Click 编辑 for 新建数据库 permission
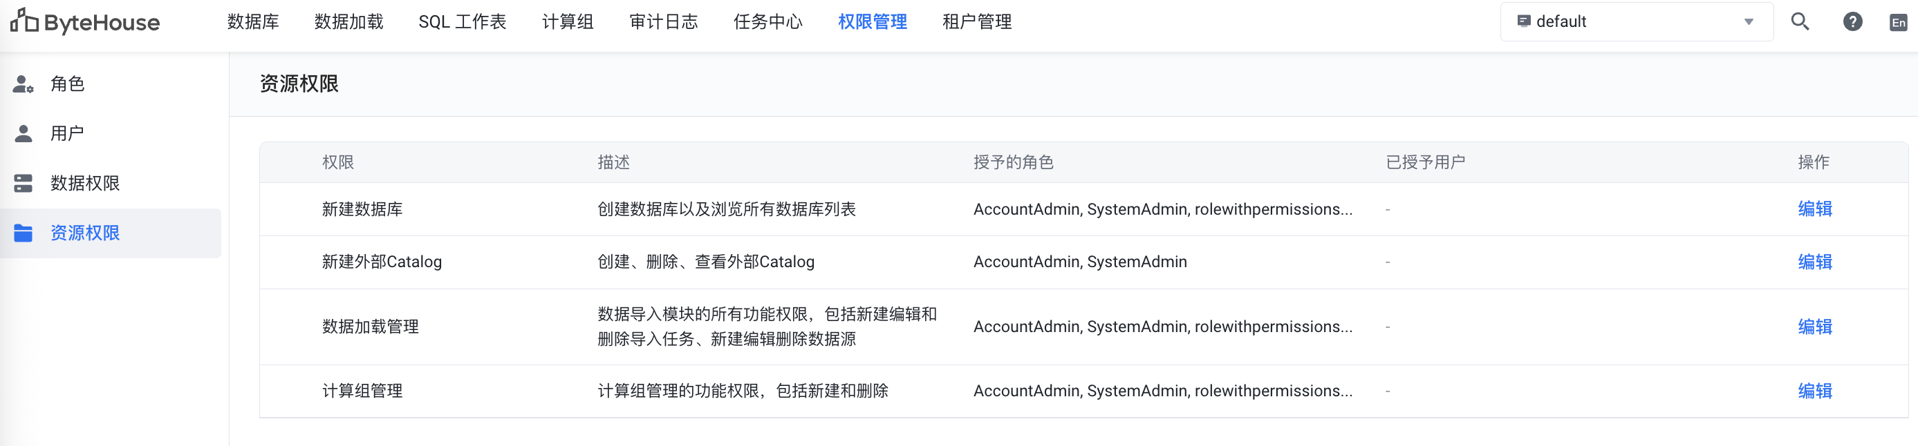1918x446 pixels. 1814,209
